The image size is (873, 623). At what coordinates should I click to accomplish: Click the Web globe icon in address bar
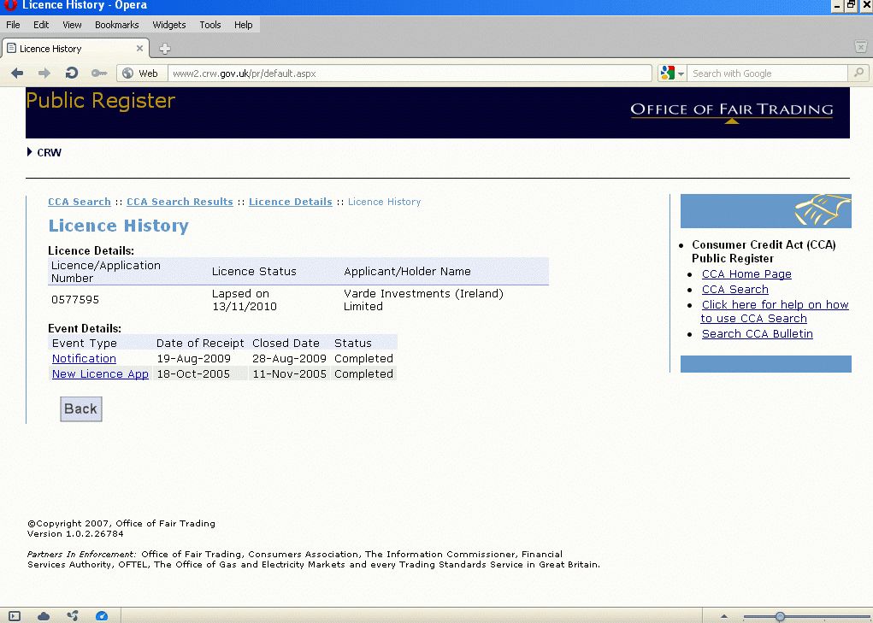128,73
